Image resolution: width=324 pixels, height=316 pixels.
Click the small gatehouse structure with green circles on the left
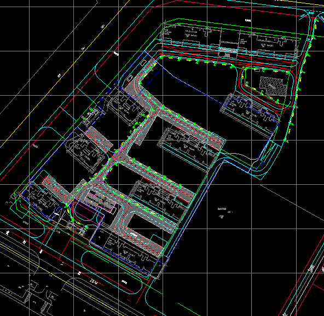[91, 116]
